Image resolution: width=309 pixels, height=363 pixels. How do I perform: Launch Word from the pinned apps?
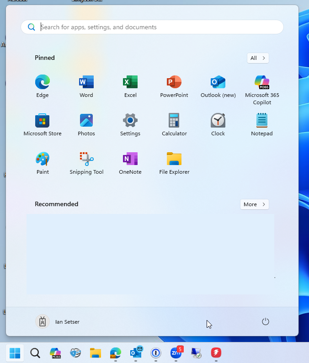click(86, 86)
